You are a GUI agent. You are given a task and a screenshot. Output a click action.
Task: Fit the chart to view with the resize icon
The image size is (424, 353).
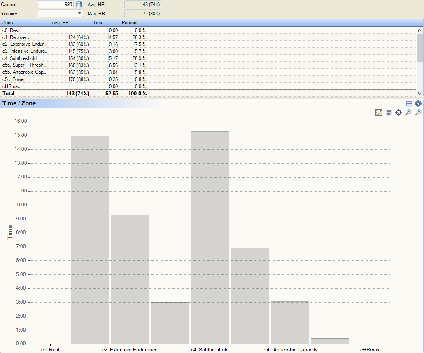pos(398,112)
